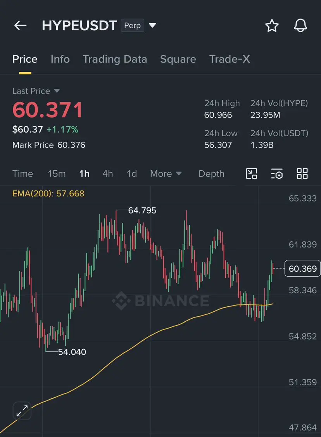
Task: Select the 15m chart interval
Action: (57, 173)
